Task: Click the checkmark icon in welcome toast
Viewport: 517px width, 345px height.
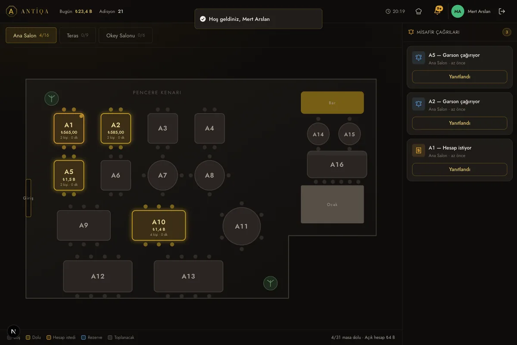Action: click(x=203, y=19)
